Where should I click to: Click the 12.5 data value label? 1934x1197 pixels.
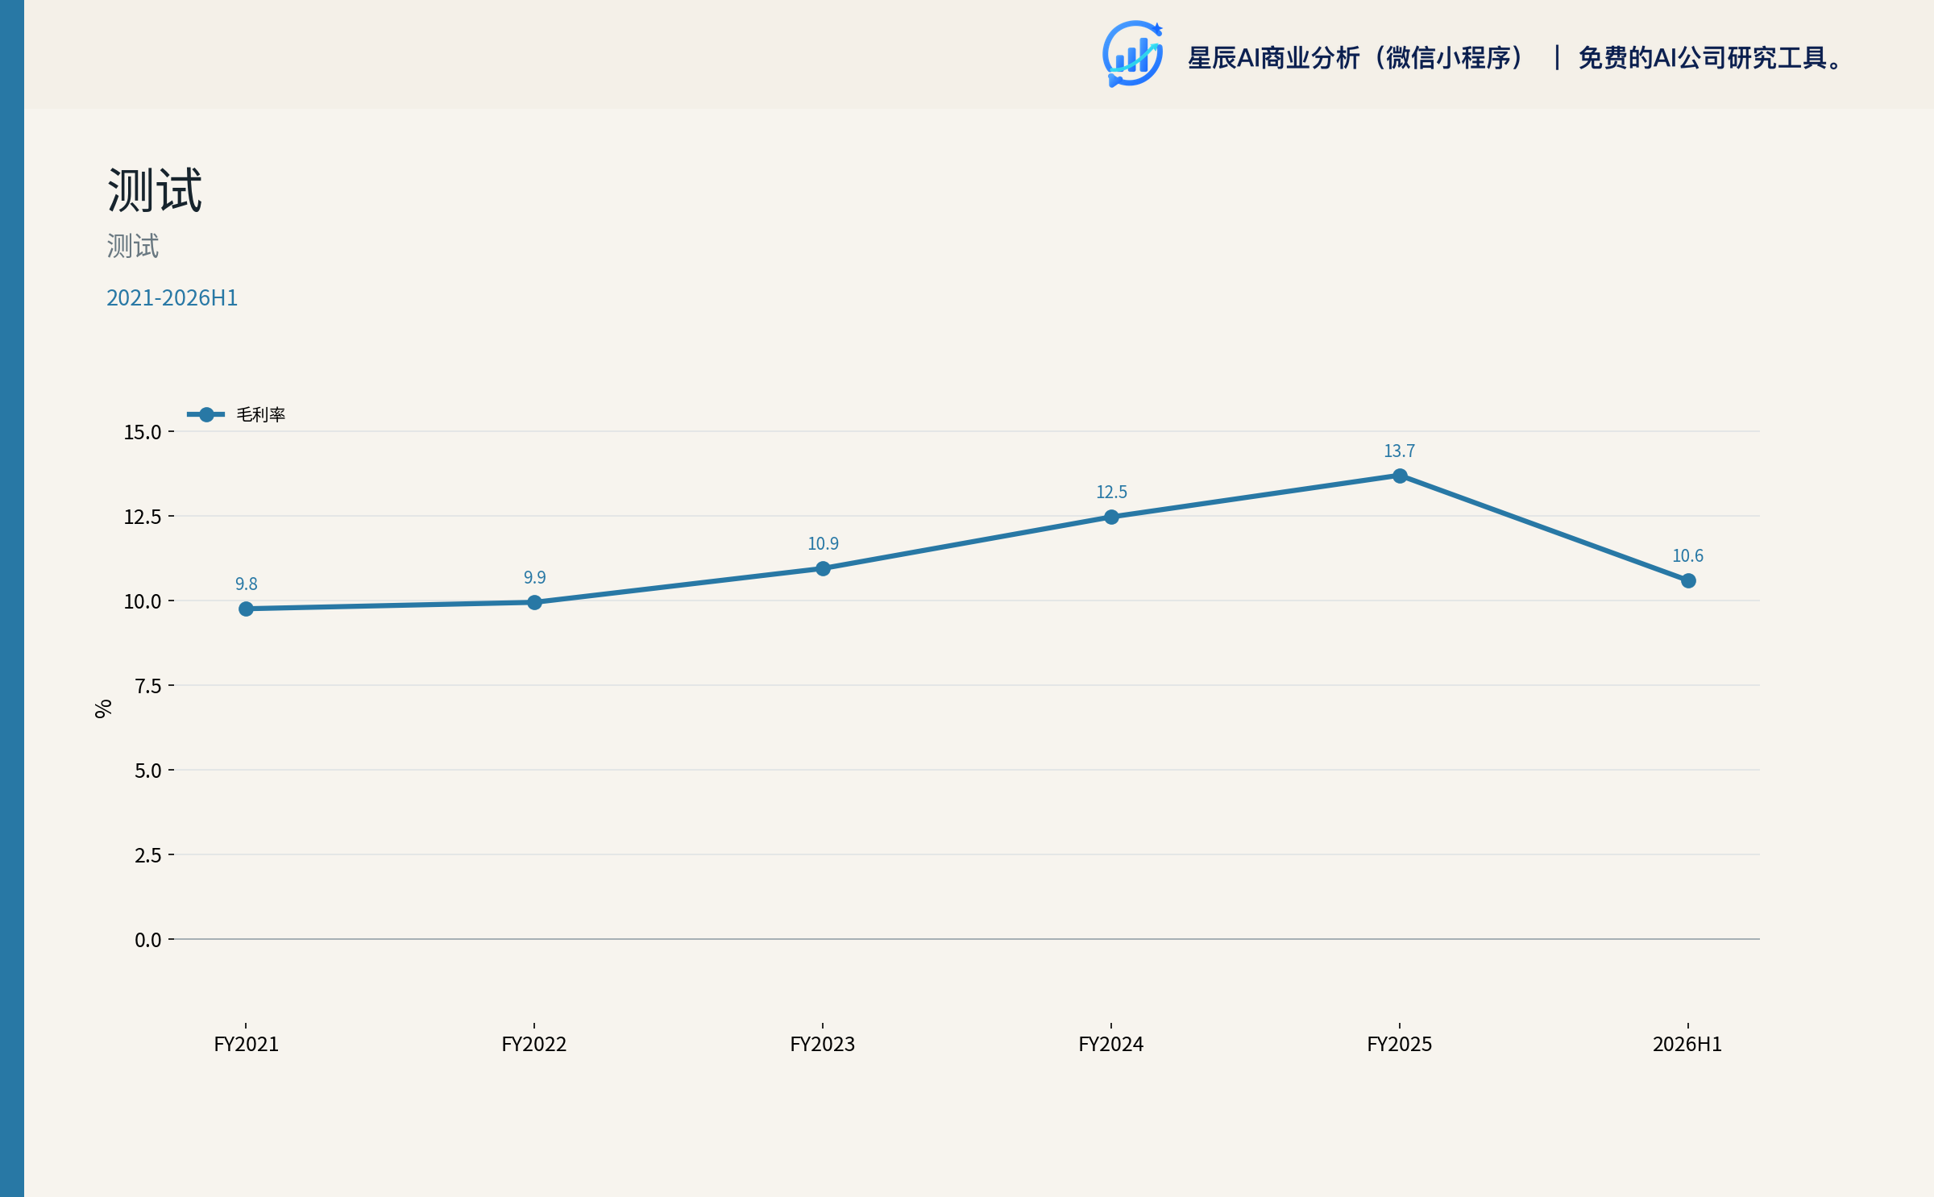click(x=1111, y=492)
